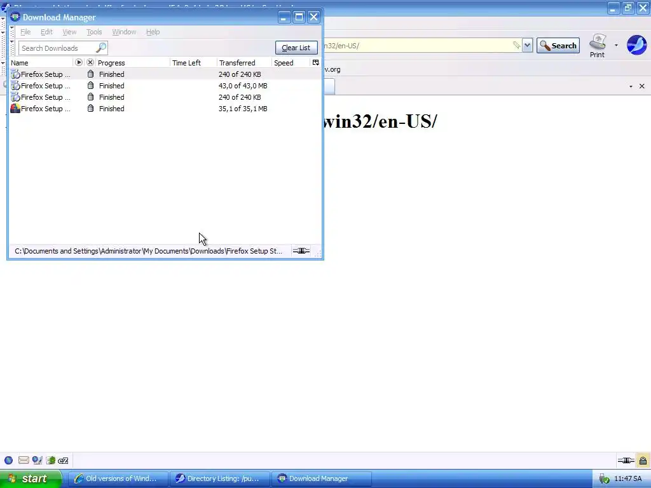Click the SeaMonkey throbber logo
The height and width of the screenshot is (488, 651).
pos(637,45)
